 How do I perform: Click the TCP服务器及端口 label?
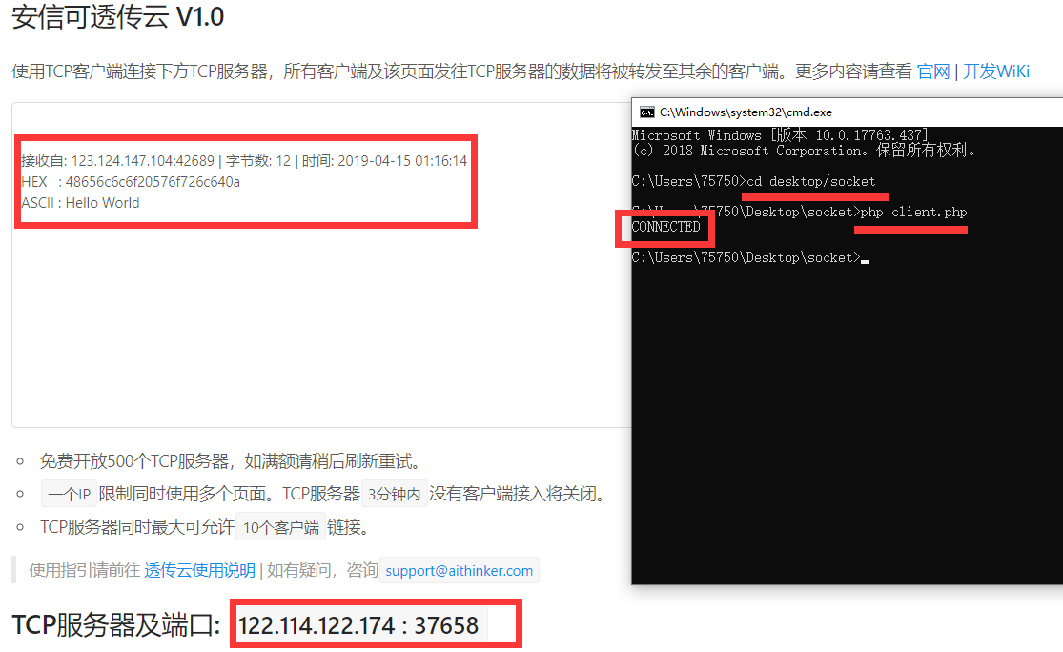coord(116,625)
